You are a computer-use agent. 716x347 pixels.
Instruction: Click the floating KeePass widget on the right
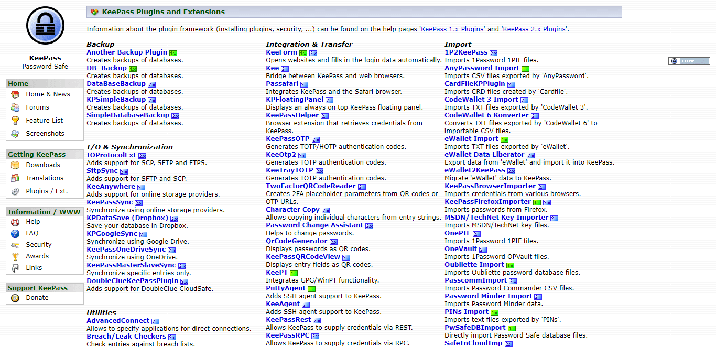click(689, 60)
